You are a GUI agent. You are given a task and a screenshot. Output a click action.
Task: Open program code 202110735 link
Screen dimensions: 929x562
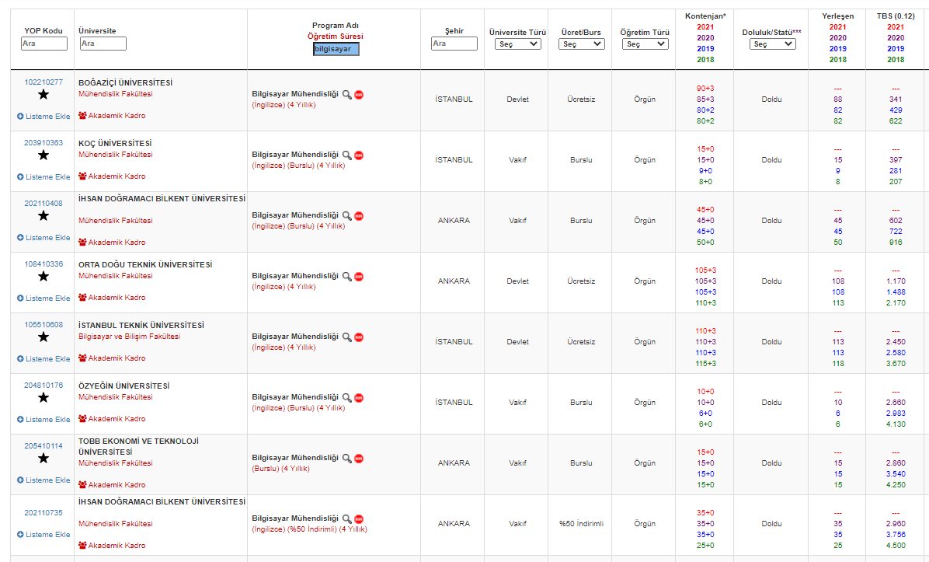click(x=43, y=513)
